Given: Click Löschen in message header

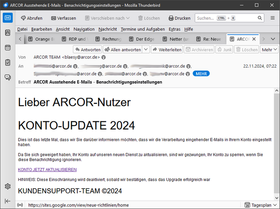Looking at the screenshot, I should (x=247, y=50).
